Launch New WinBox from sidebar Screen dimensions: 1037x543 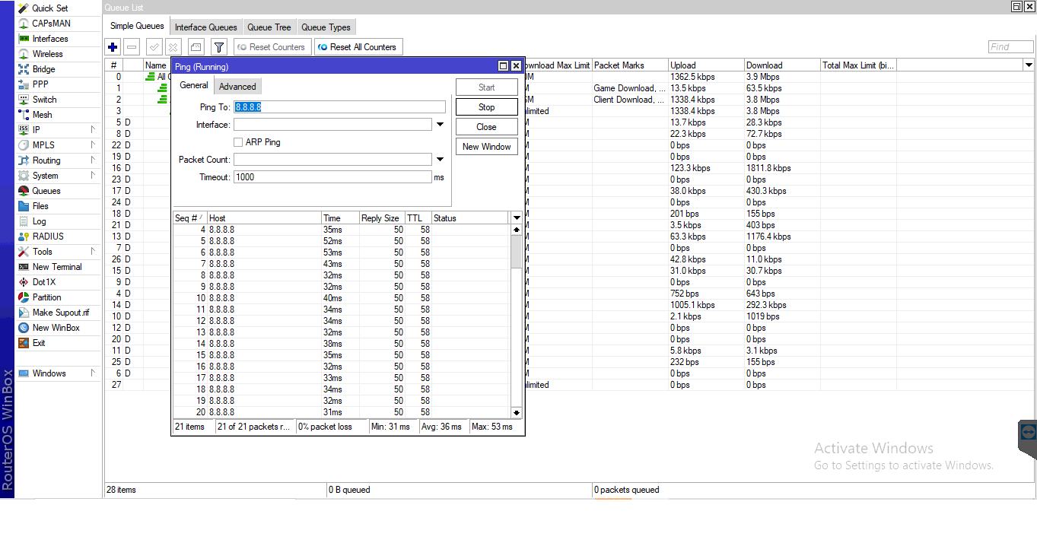coord(56,328)
